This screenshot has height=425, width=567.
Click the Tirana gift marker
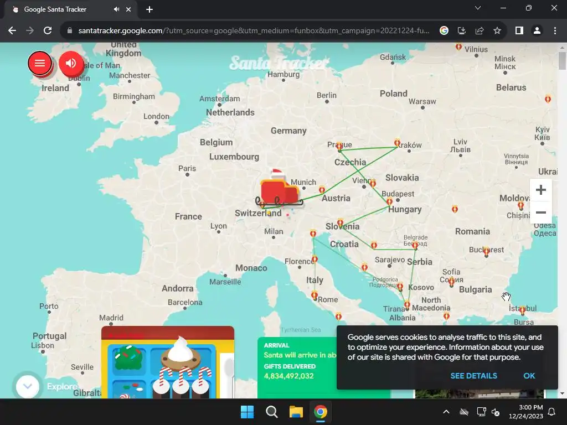[407, 305]
